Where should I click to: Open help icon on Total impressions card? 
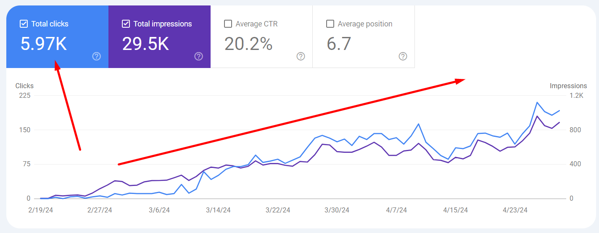198,56
